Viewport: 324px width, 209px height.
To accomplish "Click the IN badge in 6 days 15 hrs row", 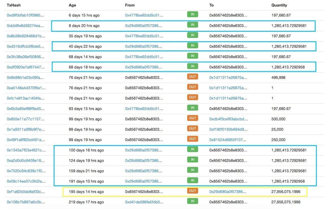I will click(193, 14).
